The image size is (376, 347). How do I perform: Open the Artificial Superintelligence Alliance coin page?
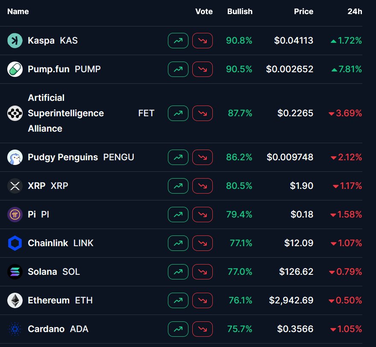(66, 113)
